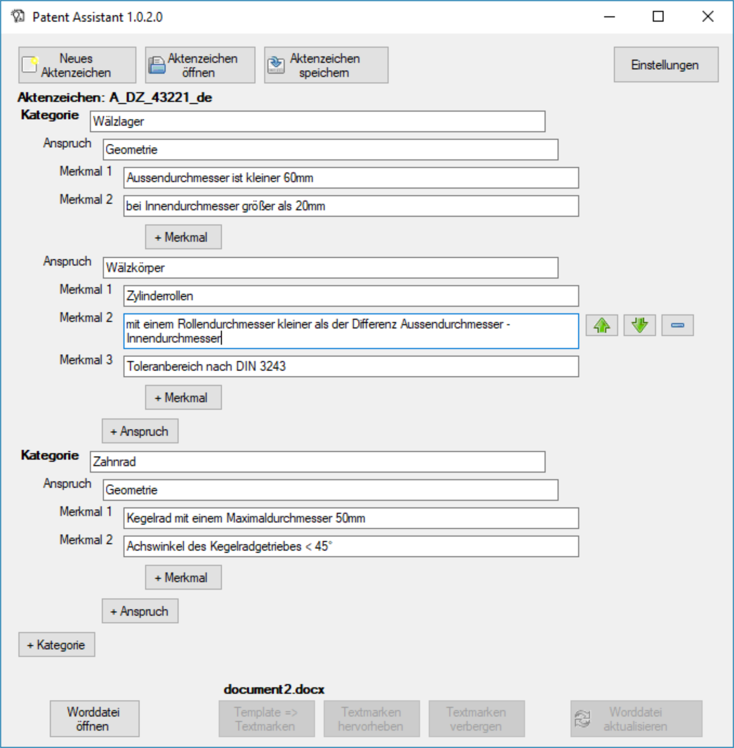Edit the Kategorie field containing Wälzlager
Viewport: 734px width, 748px height.
tap(317, 122)
